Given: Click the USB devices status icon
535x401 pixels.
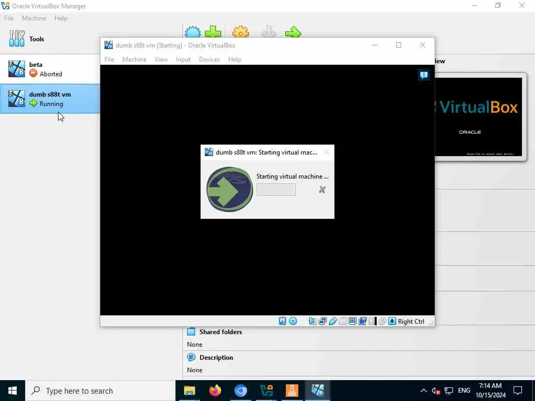Looking at the screenshot, I should (333, 321).
